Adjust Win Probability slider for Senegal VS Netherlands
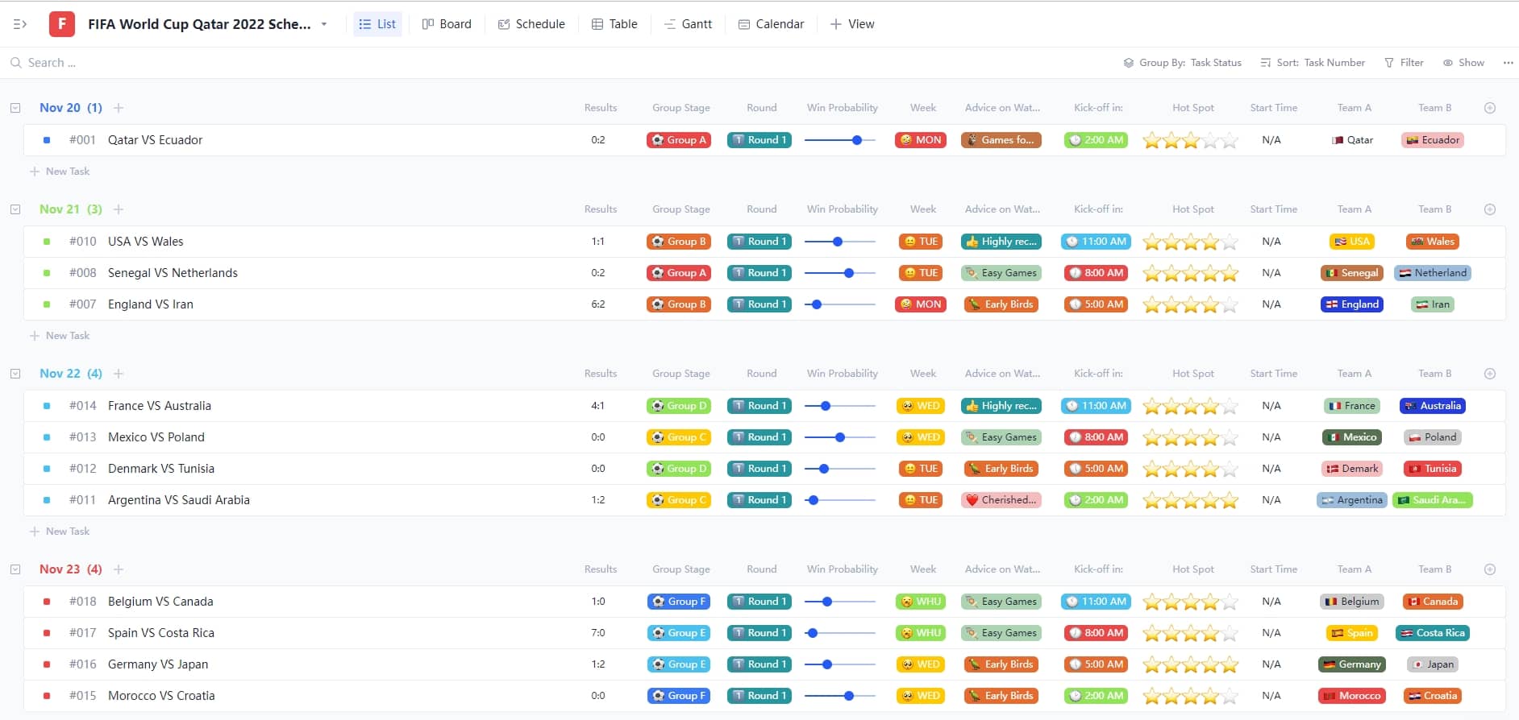The height and width of the screenshot is (720, 1519). pos(848,273)
